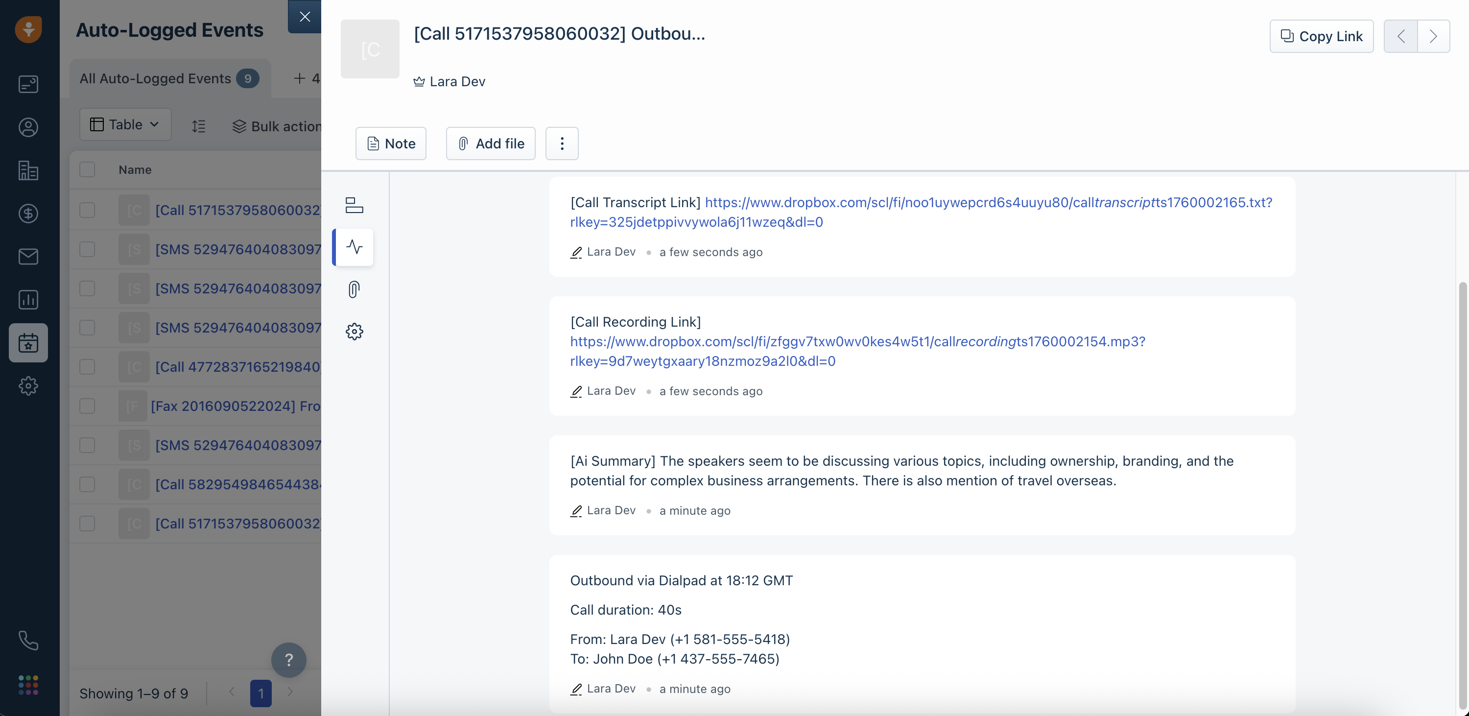The image size is (1469, 716).
Task: Open the reports chart icon in sidebar
Action: 28,300
